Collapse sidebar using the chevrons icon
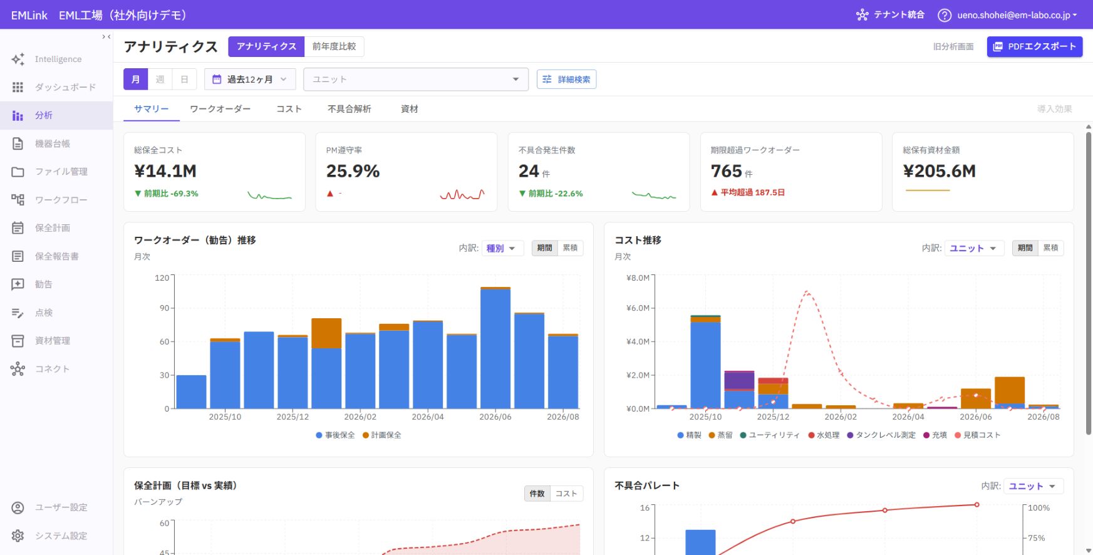The height and width of the screenshot is (555, 1093). [x=106, y=37]
